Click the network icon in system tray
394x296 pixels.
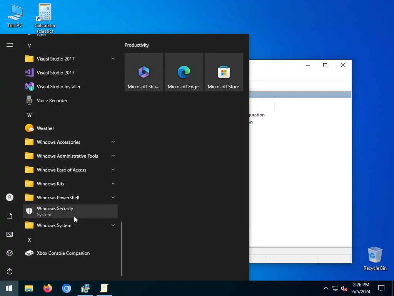point(335,288)
